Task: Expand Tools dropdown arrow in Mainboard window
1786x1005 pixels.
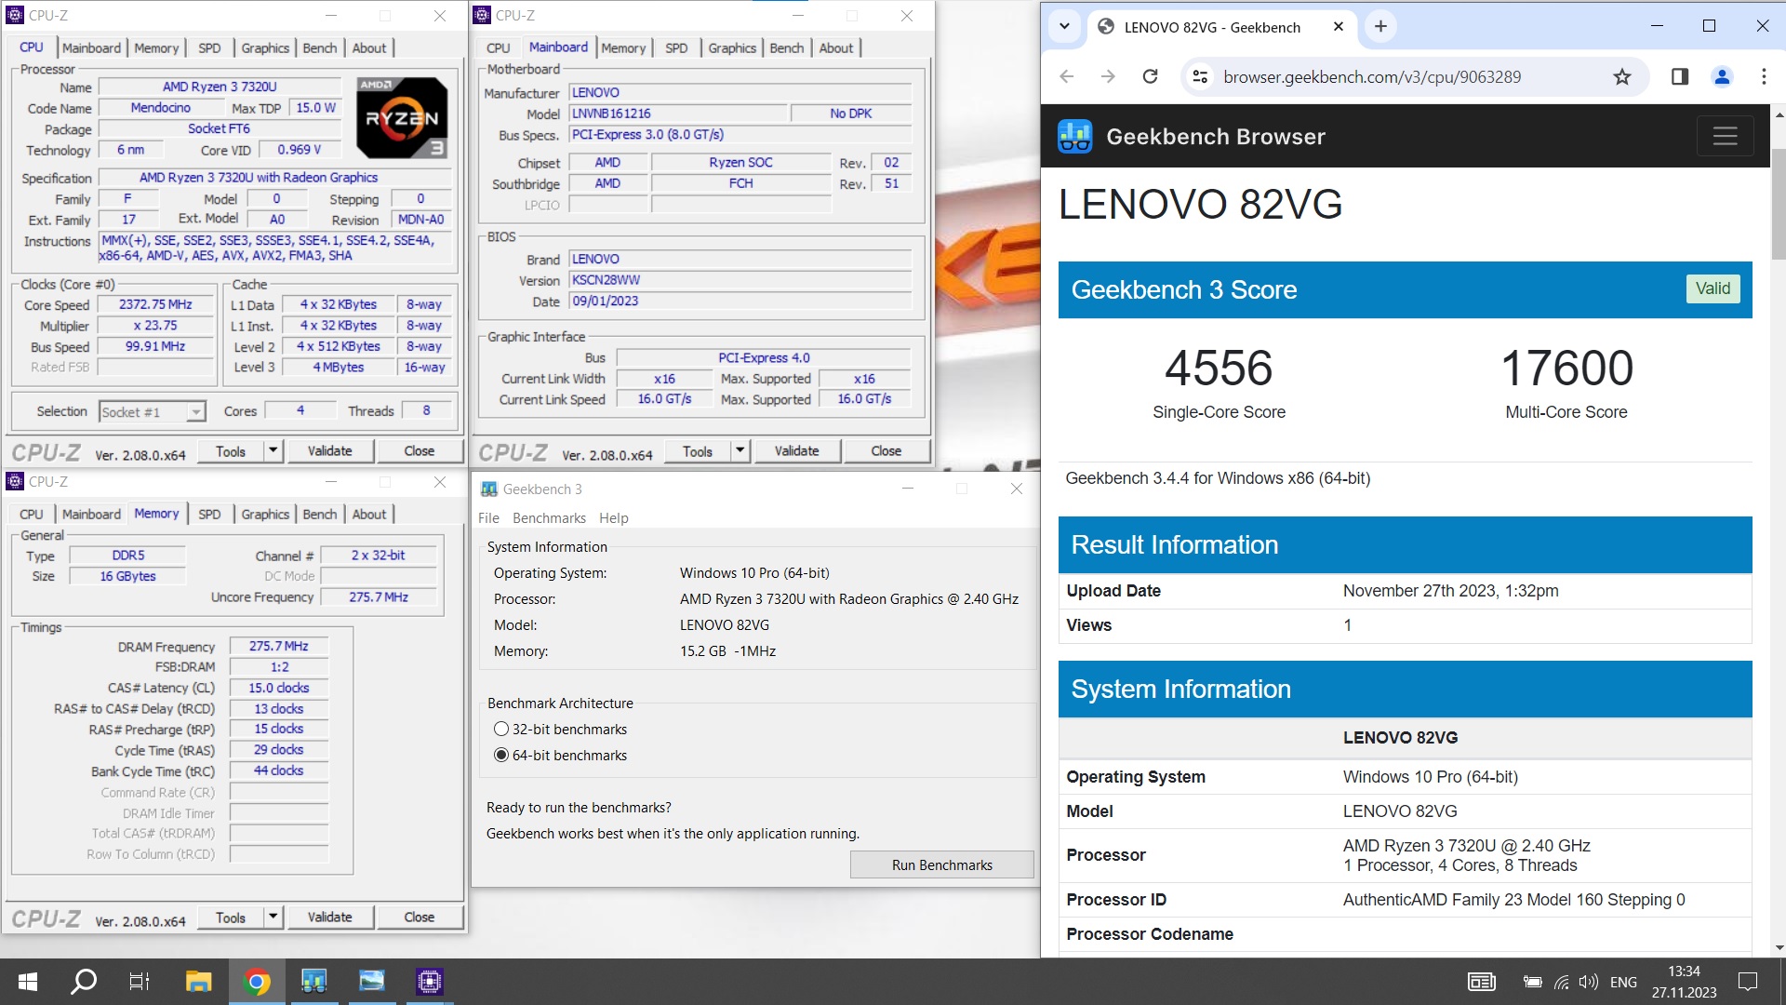Action: point(740,451)
